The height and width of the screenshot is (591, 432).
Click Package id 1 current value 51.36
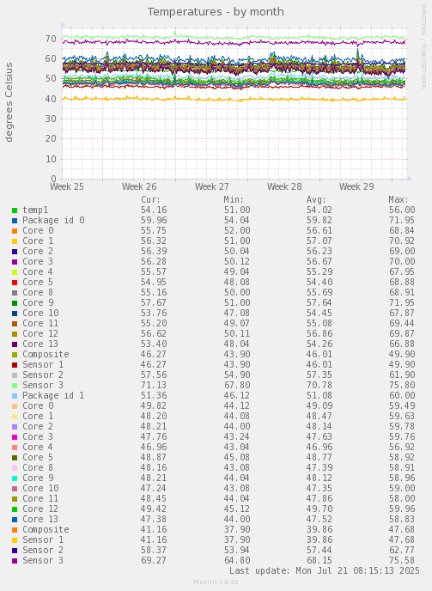(154, 395)
